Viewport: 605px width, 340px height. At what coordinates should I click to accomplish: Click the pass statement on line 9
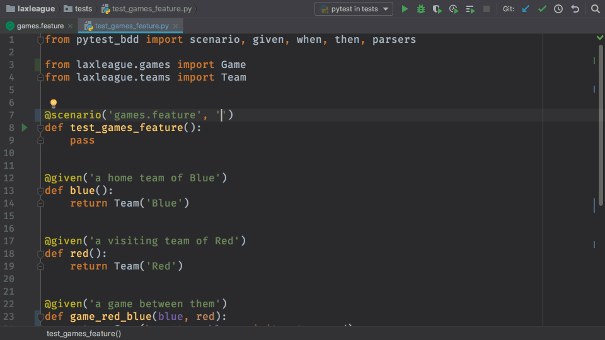(82, 140)
